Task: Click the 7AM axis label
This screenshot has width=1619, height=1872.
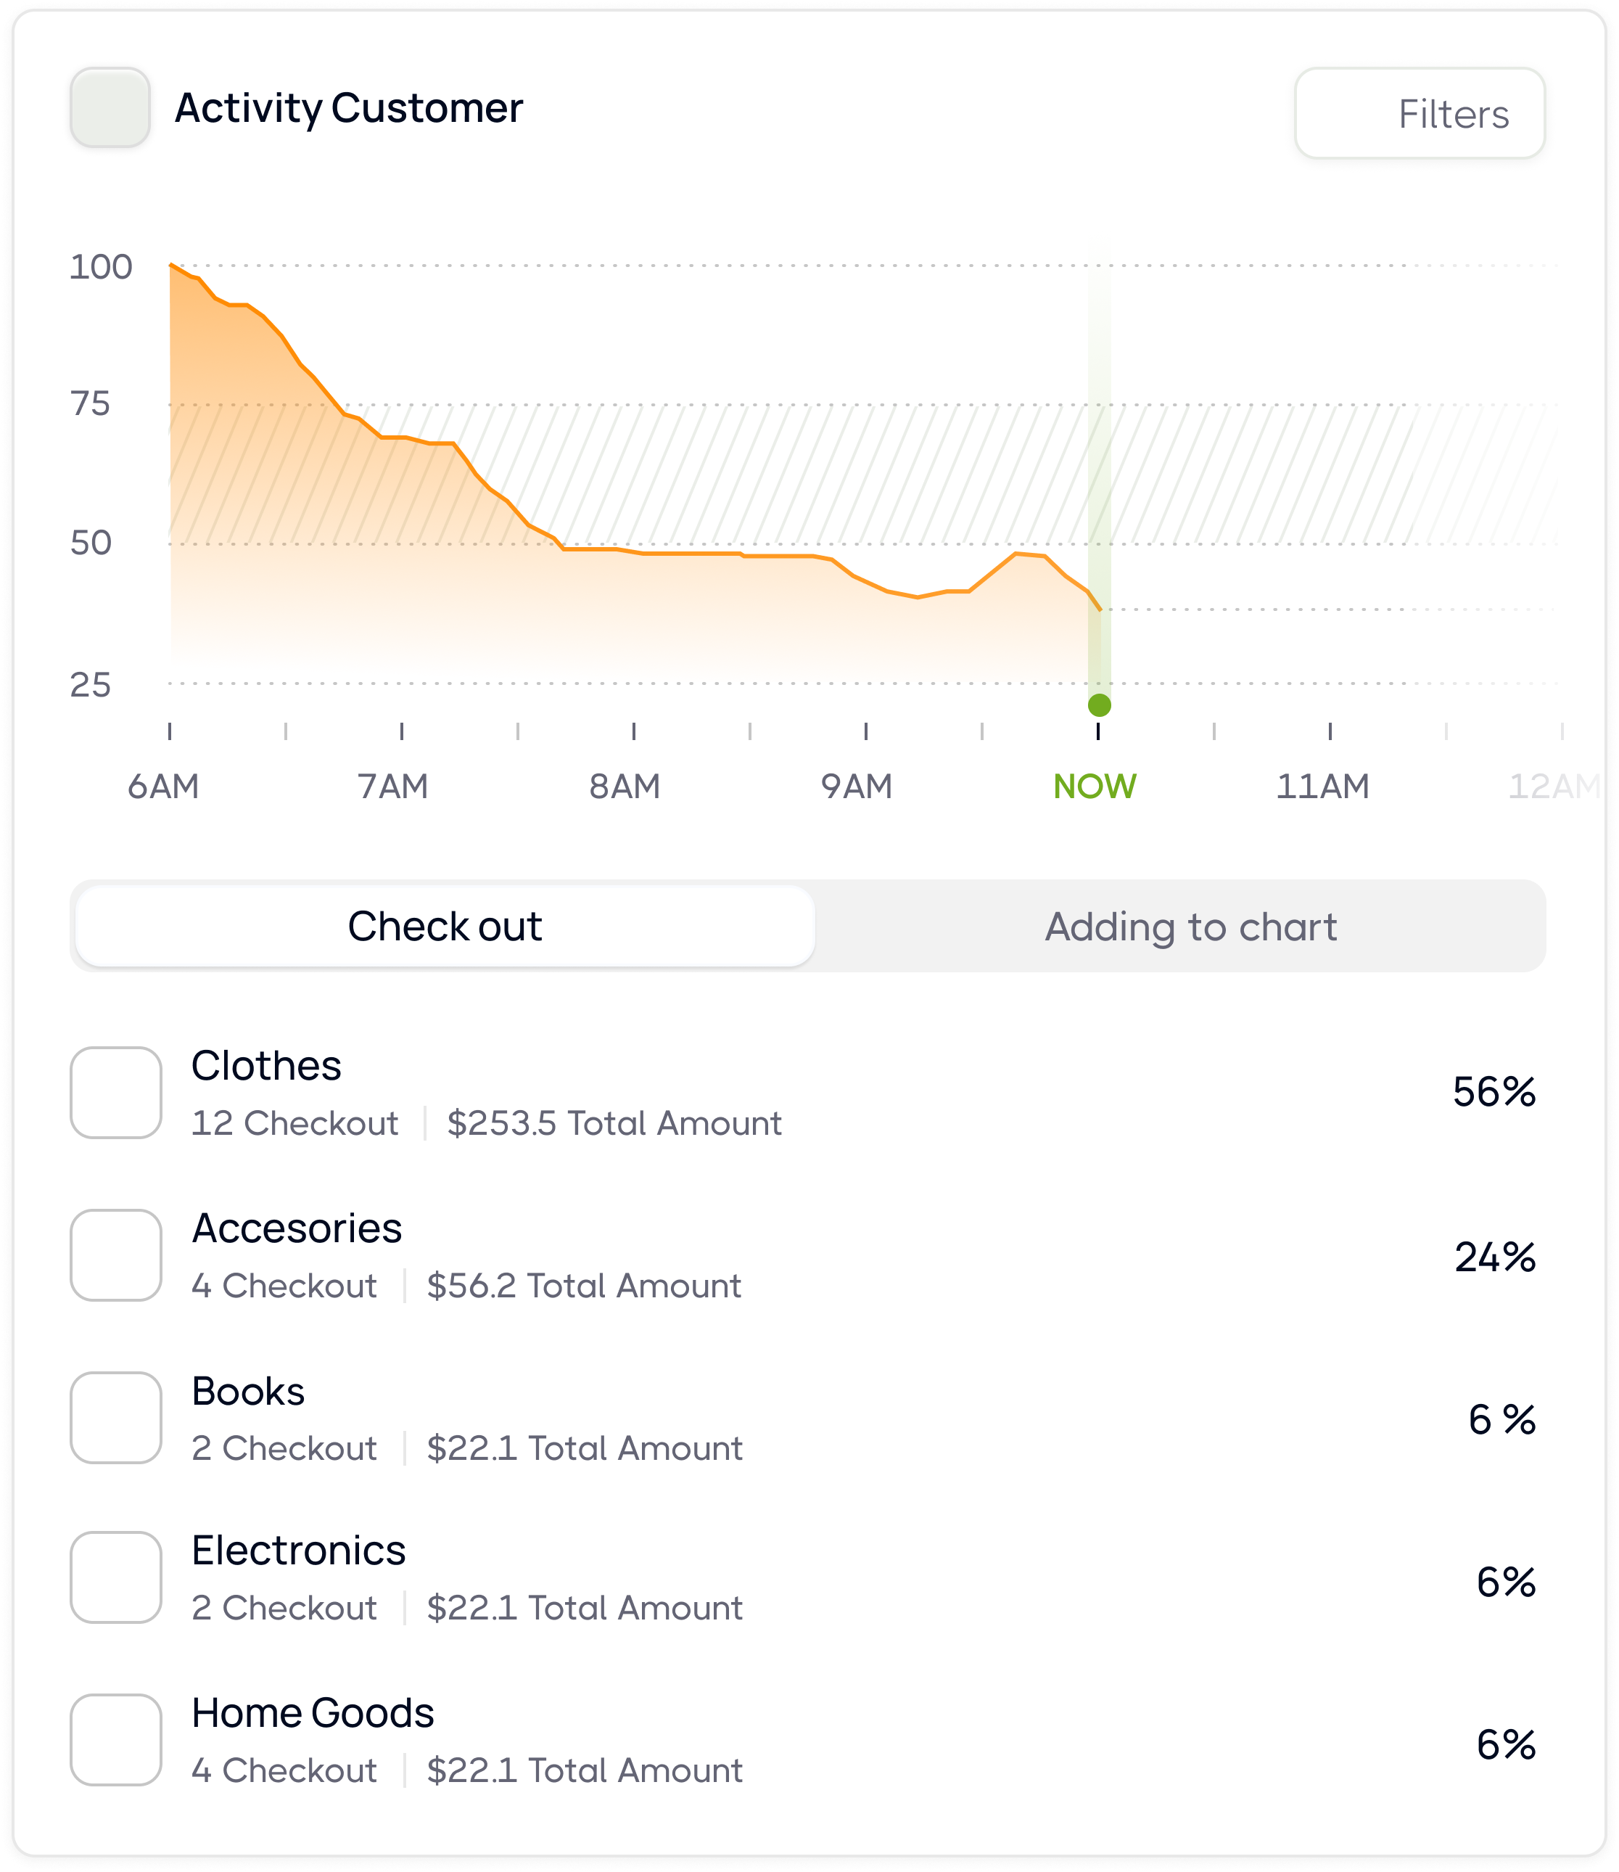Action: pos(393,787)
